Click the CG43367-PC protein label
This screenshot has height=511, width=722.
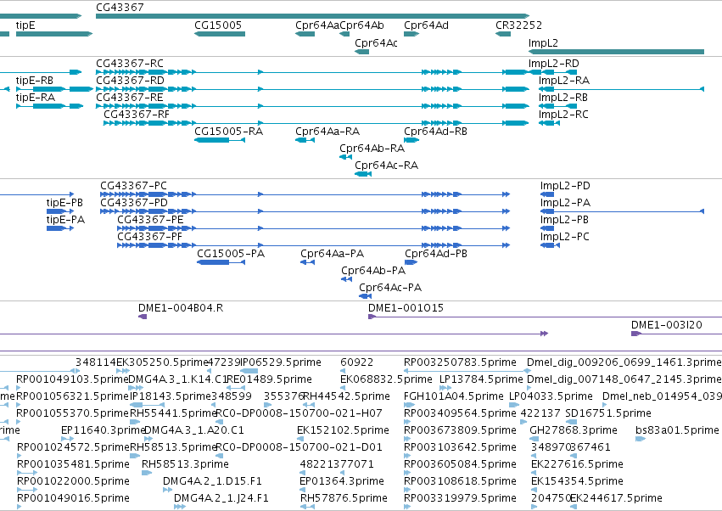[133, 185]
